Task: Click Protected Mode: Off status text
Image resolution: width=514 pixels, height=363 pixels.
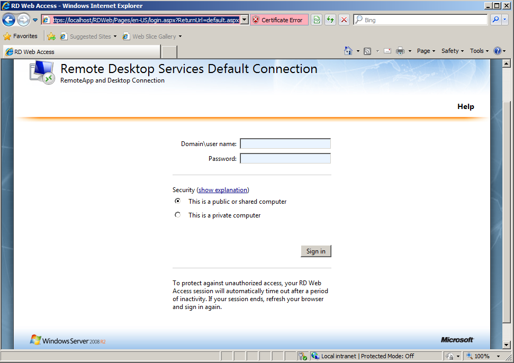Action: (x=387, y=356)
